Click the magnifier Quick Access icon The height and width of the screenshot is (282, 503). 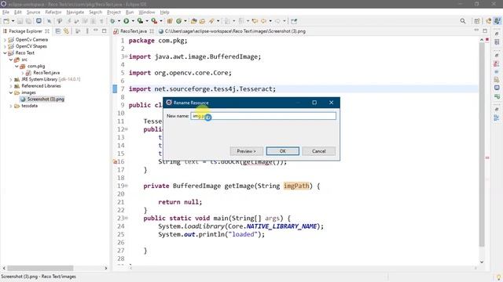pyautogui.click(x=463, y=21)
